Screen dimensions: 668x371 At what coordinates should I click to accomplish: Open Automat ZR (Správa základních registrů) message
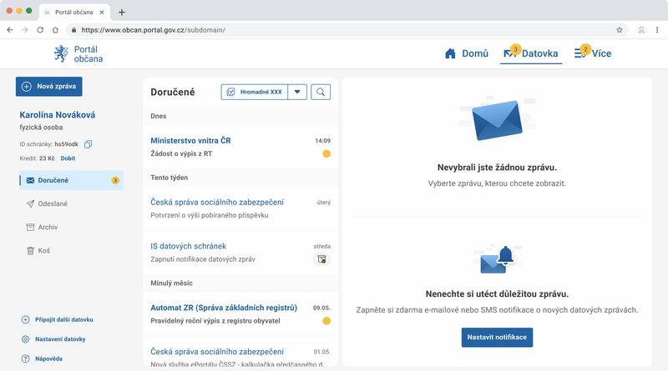[240, 314]
